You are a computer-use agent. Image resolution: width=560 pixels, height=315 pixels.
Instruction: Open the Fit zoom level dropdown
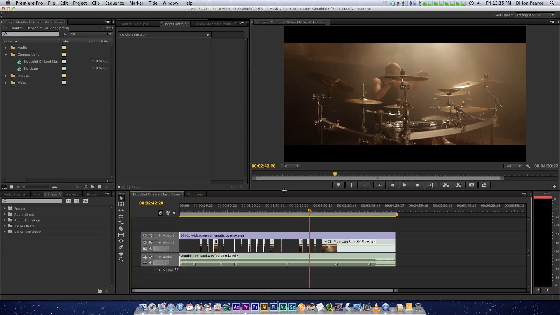(x=290, y=166)
